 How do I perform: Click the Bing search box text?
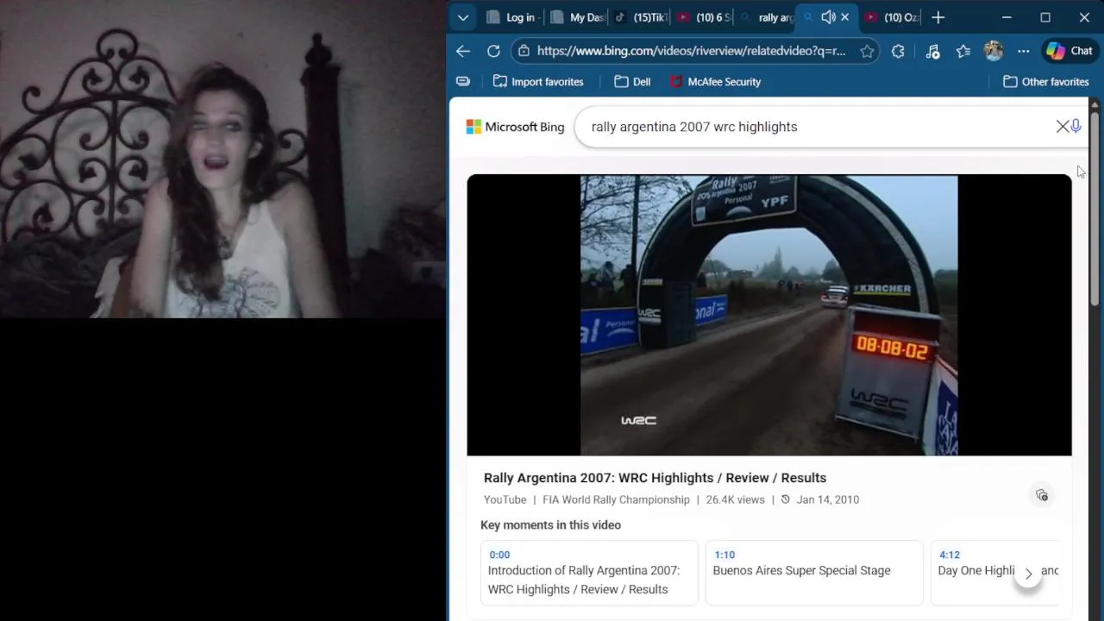(x=694, y=127)
